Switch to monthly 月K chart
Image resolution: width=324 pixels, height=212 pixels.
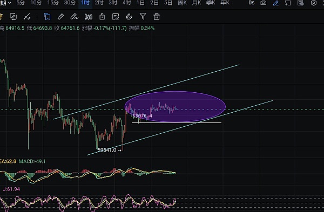point(197,3)
